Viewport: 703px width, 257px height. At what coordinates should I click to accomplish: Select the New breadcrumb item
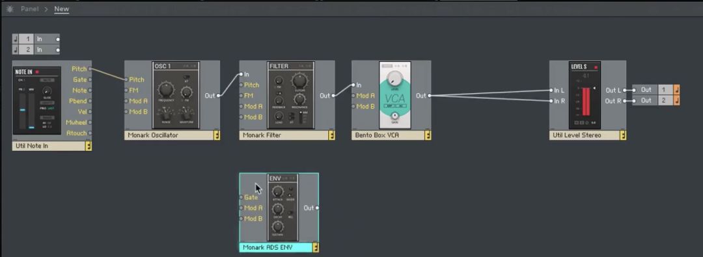click(61, 8)
